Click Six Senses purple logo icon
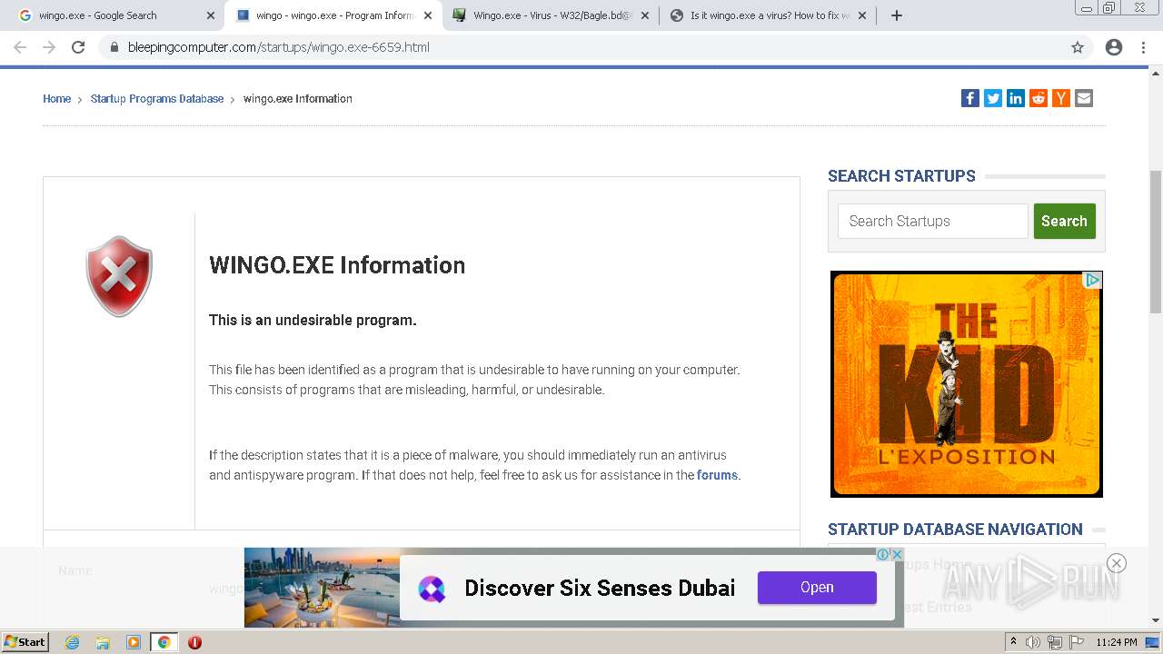This screenshot has height=654, width=1163. [432, 589]
